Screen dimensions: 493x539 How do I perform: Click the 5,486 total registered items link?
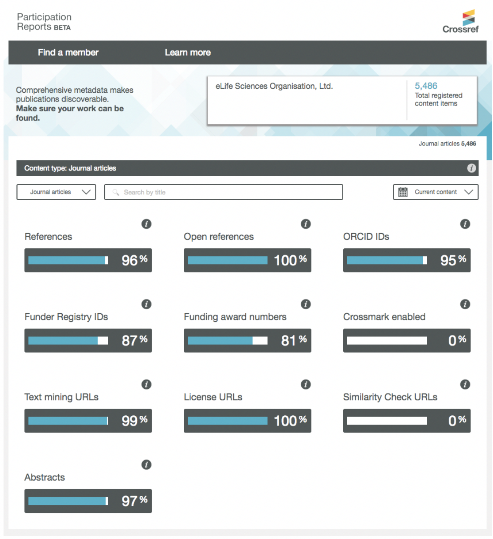point(426,85)
